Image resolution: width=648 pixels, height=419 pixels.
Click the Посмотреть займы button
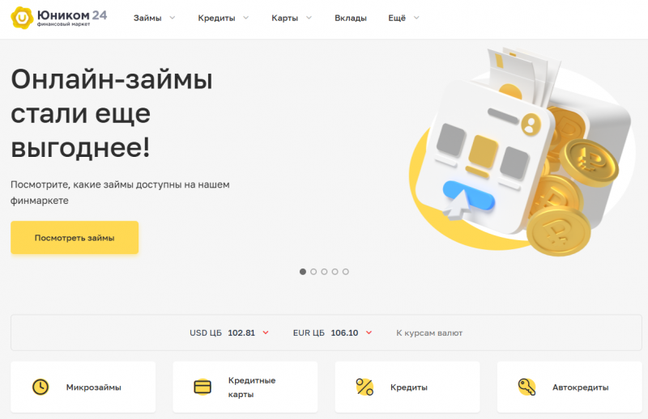pyautogui.click(x=75, y=238)
